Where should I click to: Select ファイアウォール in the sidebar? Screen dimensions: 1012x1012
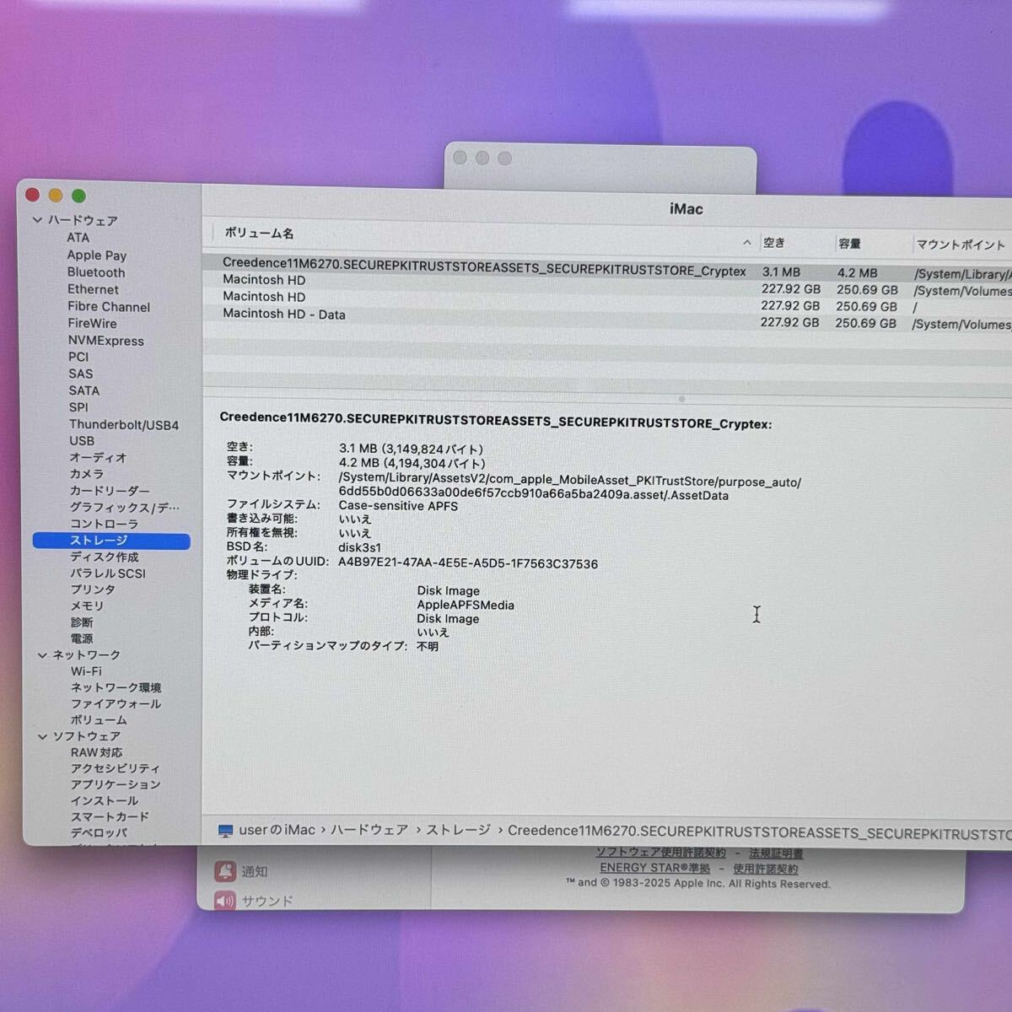(x=116, y=703)
